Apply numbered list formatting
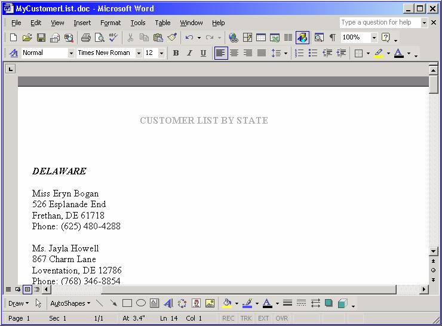Image resolution: width=442 pixels, height=326 pixels. [299, 53]
